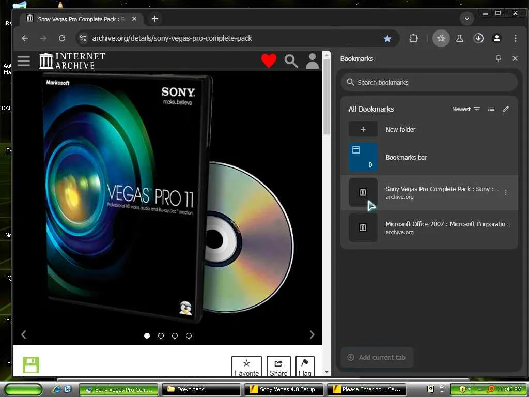529x397 pixels.
Task: Close the Bookmarks side panel
Action: (515, 58)
